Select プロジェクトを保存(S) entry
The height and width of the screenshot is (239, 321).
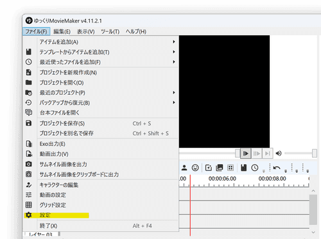101,124
